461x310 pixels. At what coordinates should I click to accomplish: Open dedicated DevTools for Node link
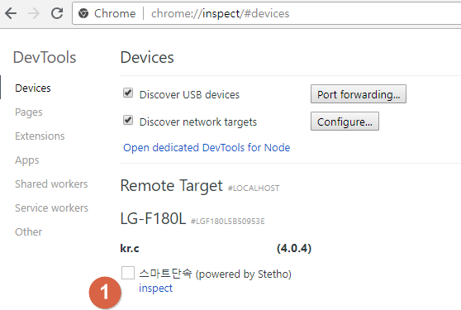click(x=207, y=148)
